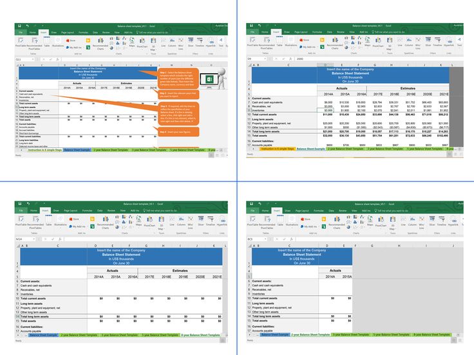Screen dimensions: 474x355
Task: Open Store add-in in the 2-year template window
Action: 306,219
